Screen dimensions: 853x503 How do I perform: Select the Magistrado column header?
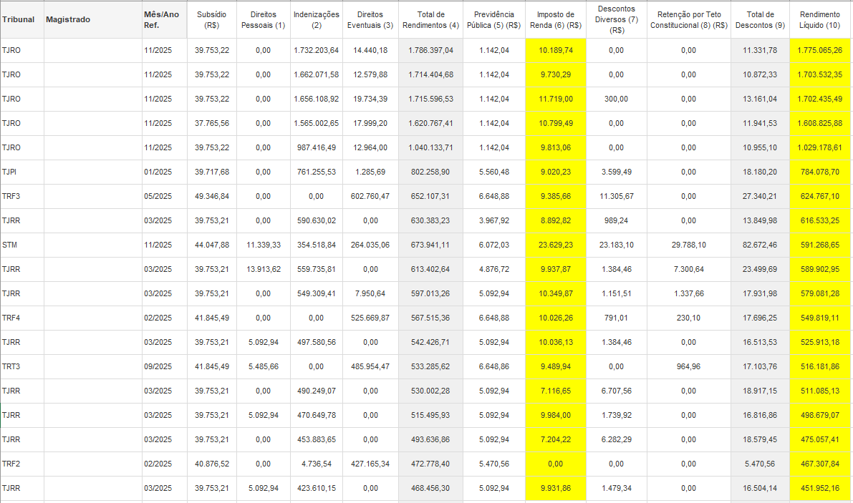92,19
